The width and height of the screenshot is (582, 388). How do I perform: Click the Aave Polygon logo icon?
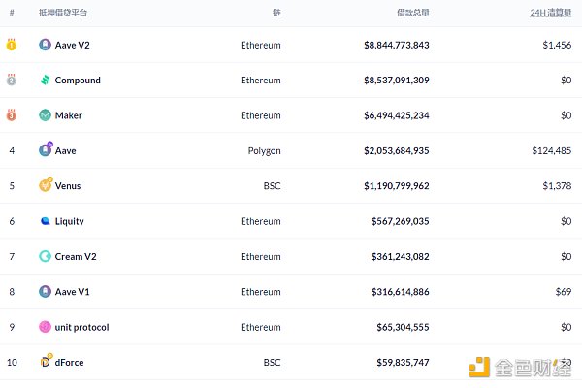pyautogui.click(x=45, y=150)
